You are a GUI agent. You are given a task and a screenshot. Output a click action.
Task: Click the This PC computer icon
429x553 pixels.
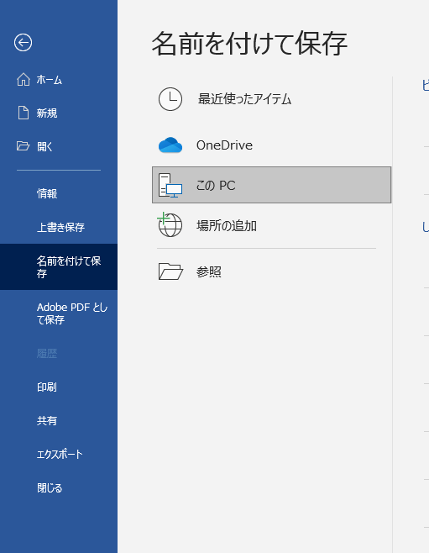(170, 185)
